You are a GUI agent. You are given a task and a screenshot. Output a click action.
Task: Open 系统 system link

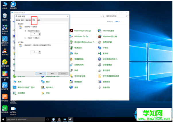pyautogui.click(x=20, y=82)
